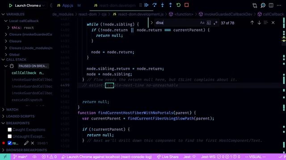Click the Jest-WS status bar item
Screen dimensions: 286x160
pos(220,157)
